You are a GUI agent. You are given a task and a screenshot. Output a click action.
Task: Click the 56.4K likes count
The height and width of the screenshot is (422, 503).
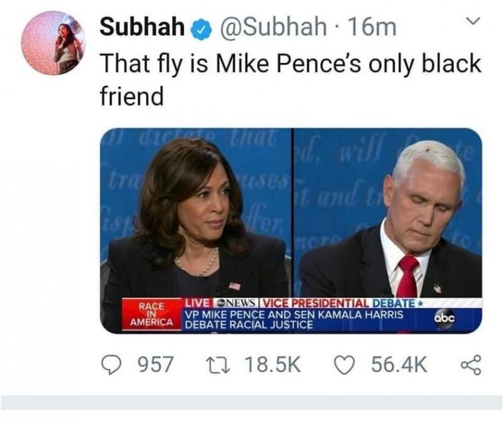click(398, 364)
